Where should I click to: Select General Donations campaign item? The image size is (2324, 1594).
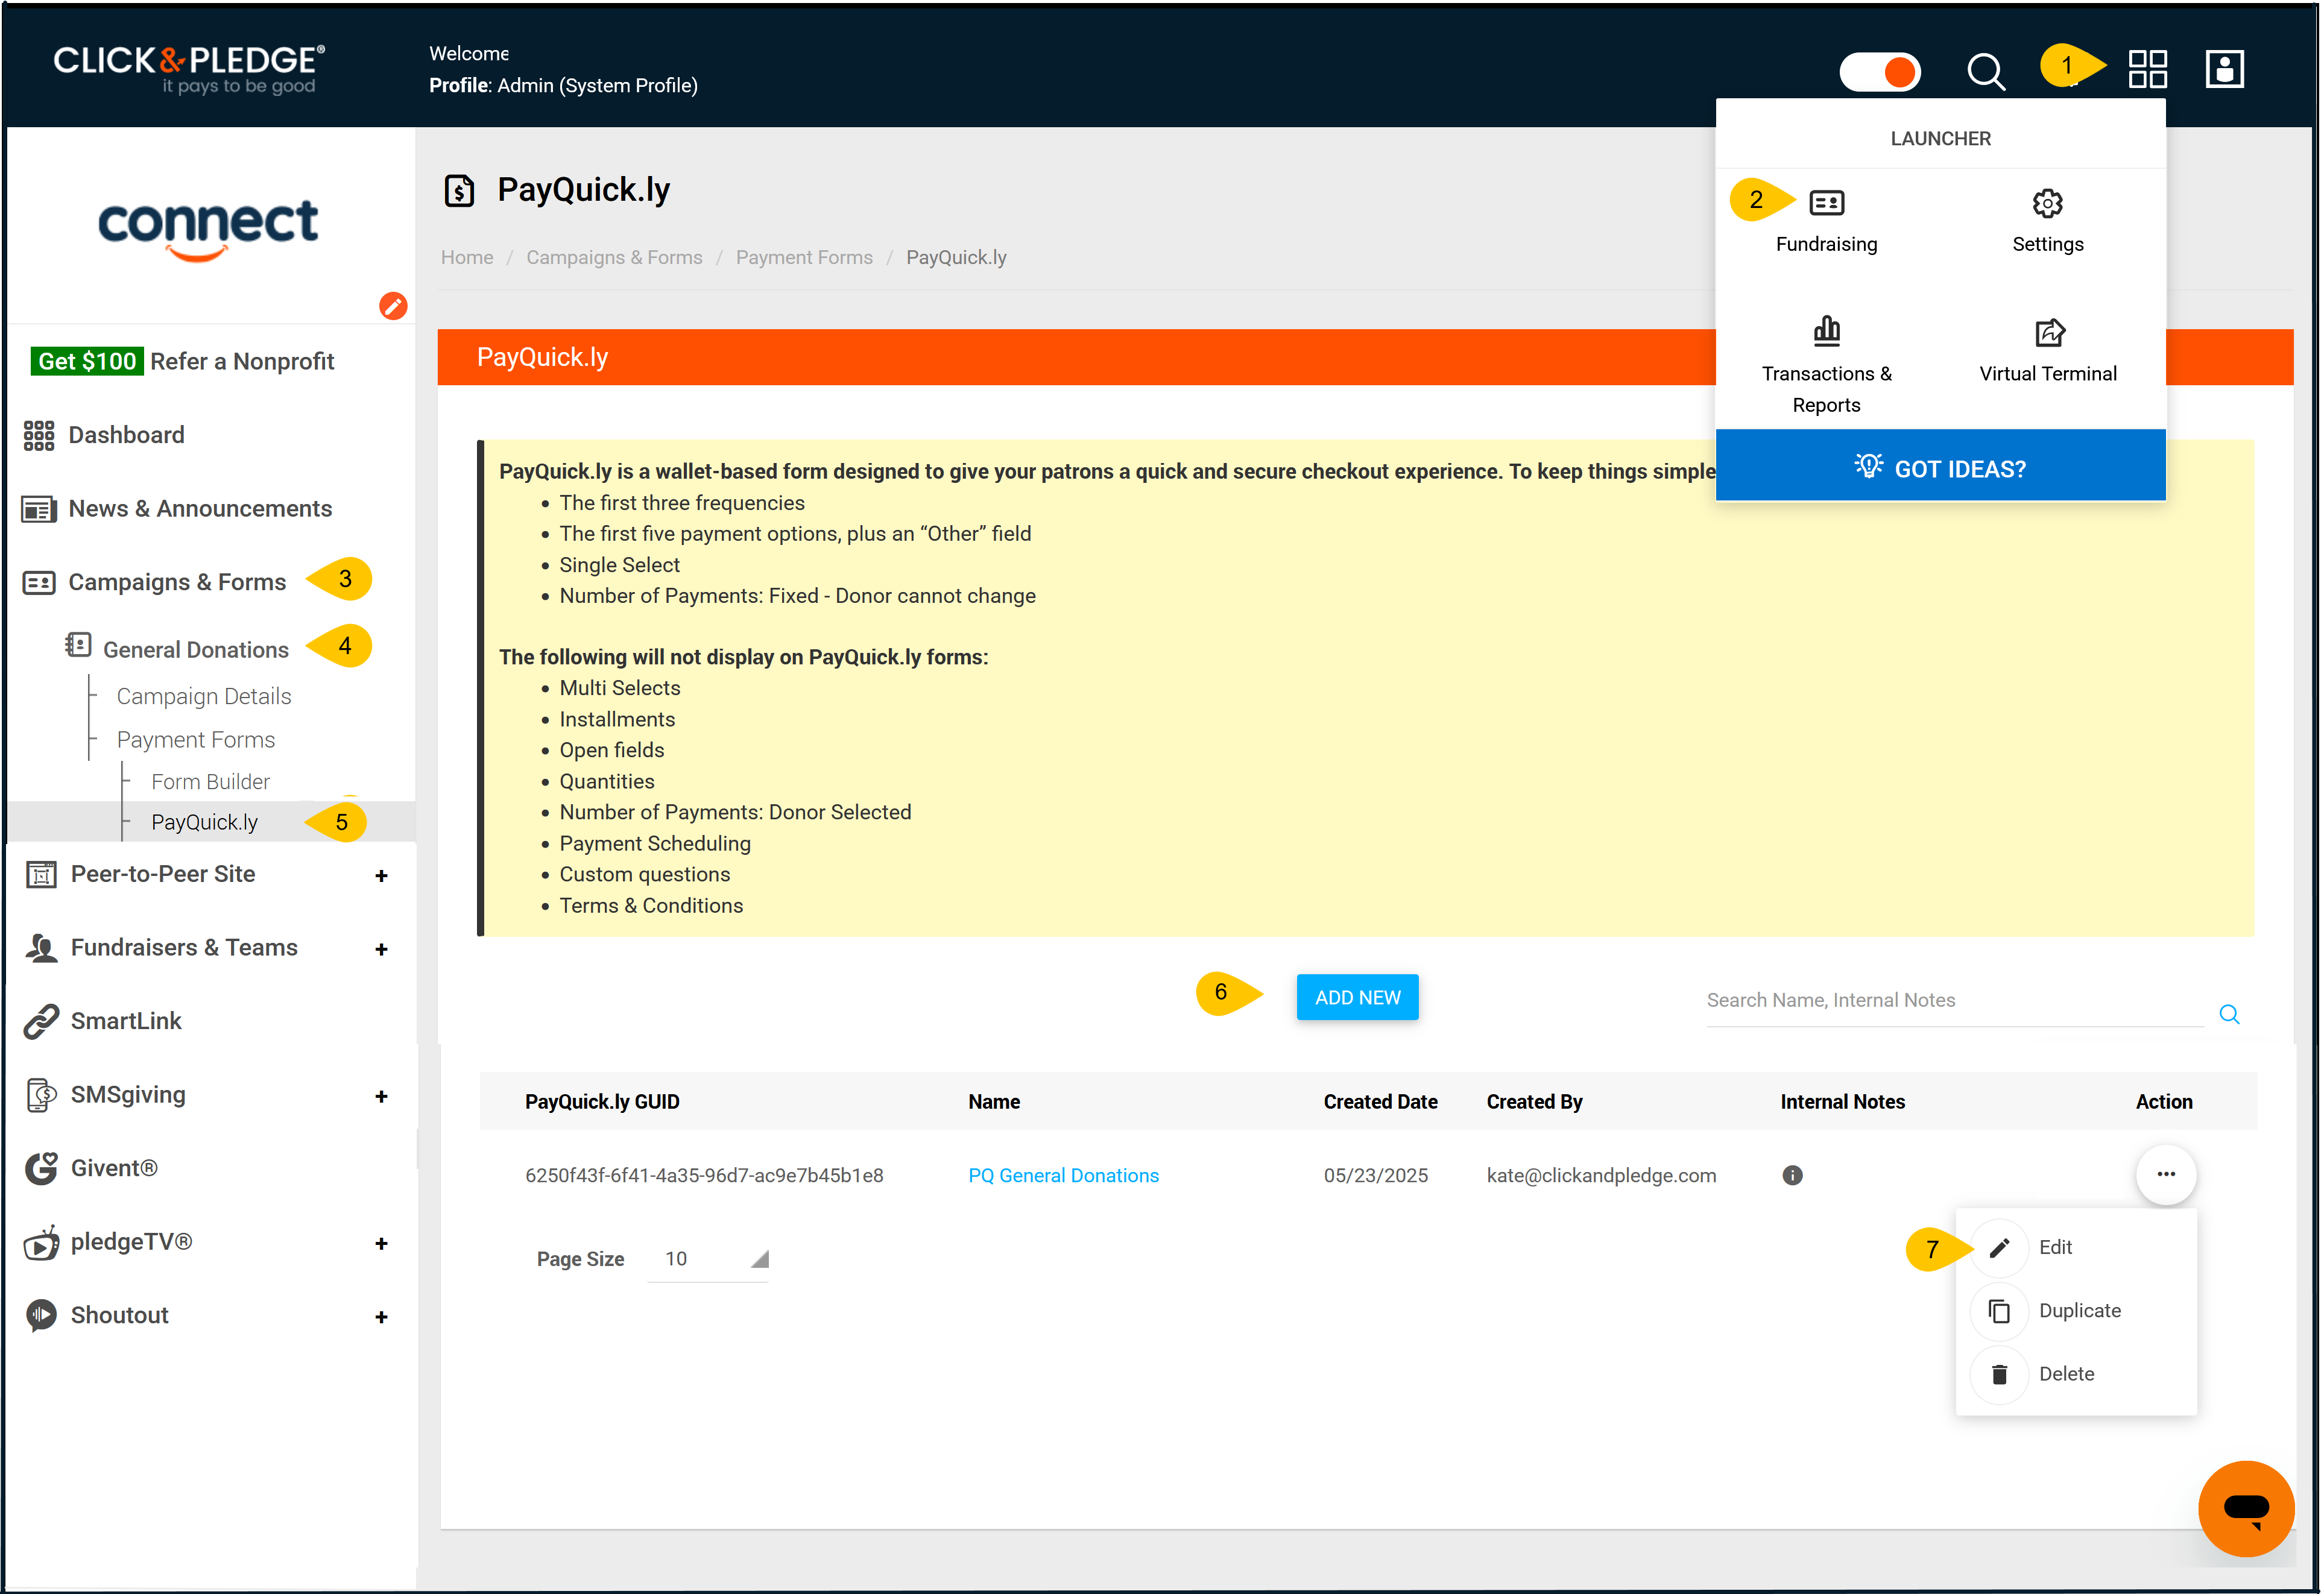pos(196,650)
